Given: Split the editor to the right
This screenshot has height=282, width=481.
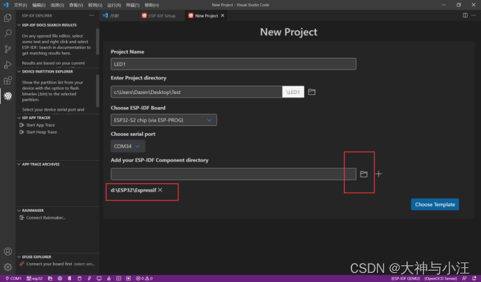Looking at the screenshot, I should 465,15.
